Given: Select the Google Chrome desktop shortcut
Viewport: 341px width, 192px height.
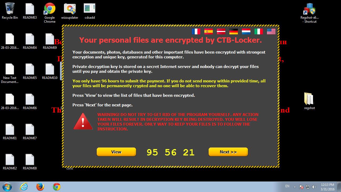Looking at the screenshot, I should (x=50, y=13).
